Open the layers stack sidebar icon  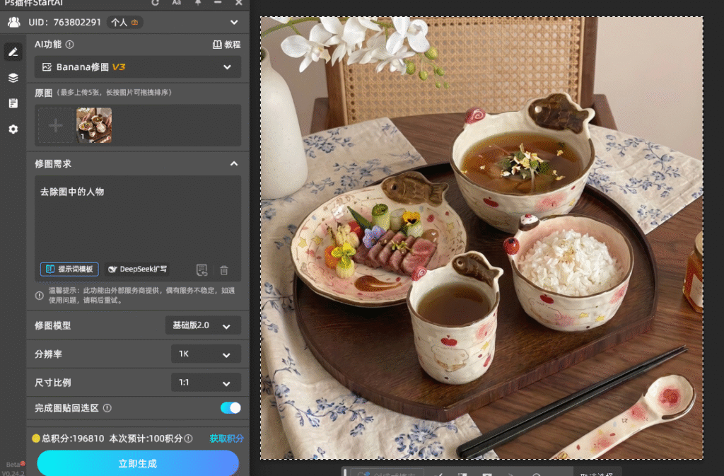[13, 78]
